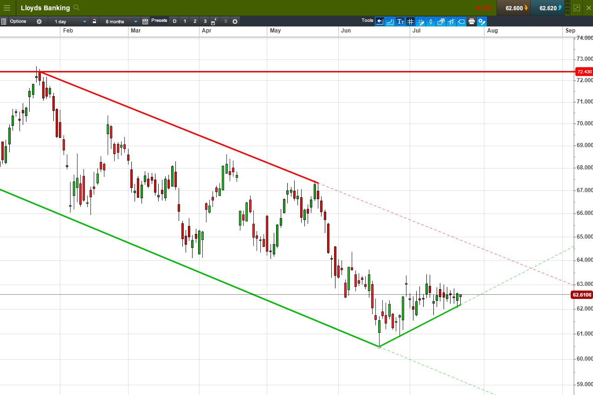
Task: Open the Options menu
Action: pos(18,21)
